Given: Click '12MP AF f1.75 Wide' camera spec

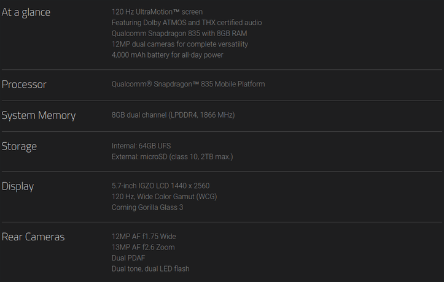Looking at the screenshot, I should (144, 236).
